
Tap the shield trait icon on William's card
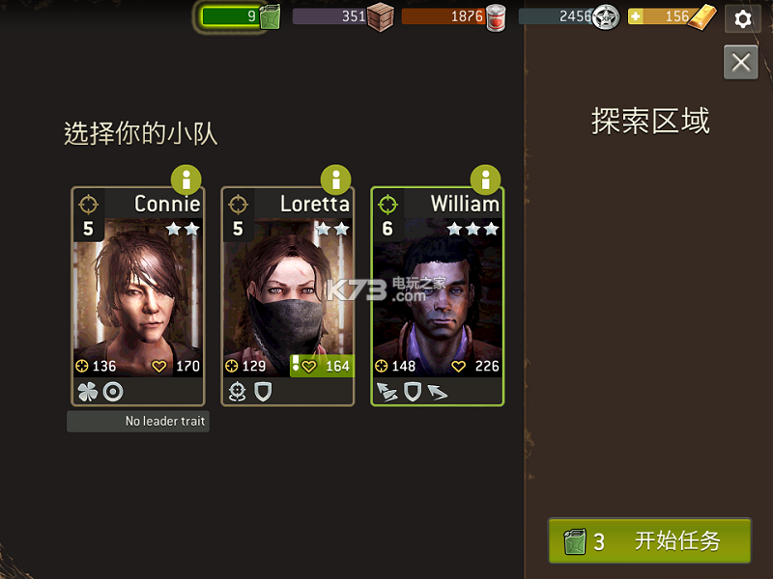[x=413, y=392]
